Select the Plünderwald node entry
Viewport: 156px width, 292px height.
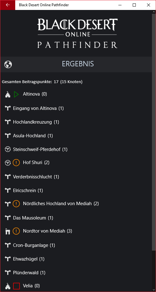pos(76,273)
